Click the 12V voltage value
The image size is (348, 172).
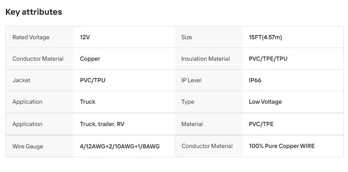(x=85, y=37)
